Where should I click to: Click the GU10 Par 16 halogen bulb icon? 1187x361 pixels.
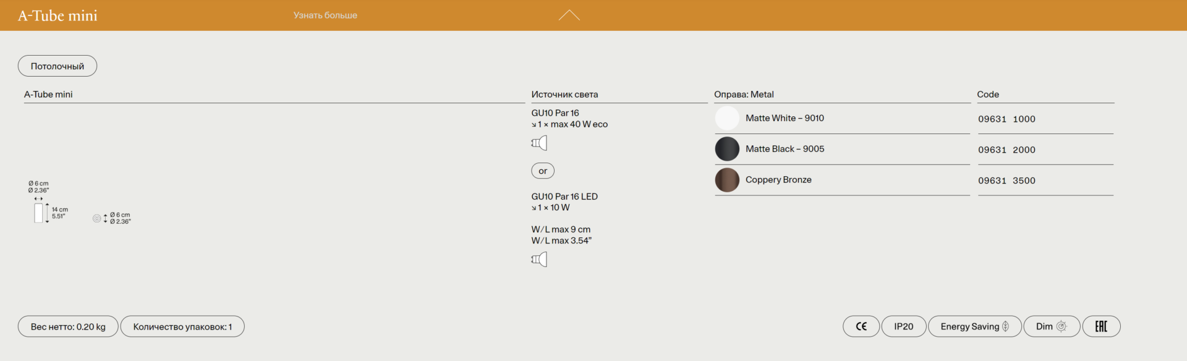pyautogui.click(x=539, y=143)
